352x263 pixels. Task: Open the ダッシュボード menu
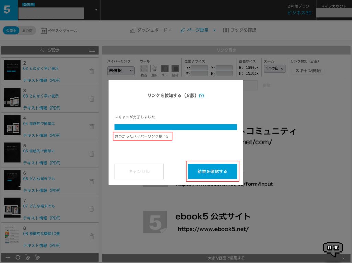pyautogui.click(x=151, y=30)
